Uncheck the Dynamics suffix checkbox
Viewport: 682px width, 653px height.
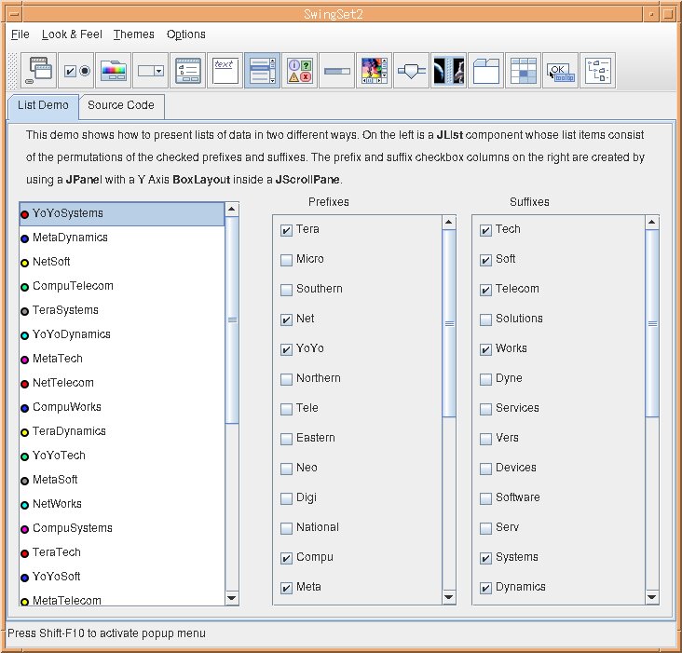coord(485,588)
